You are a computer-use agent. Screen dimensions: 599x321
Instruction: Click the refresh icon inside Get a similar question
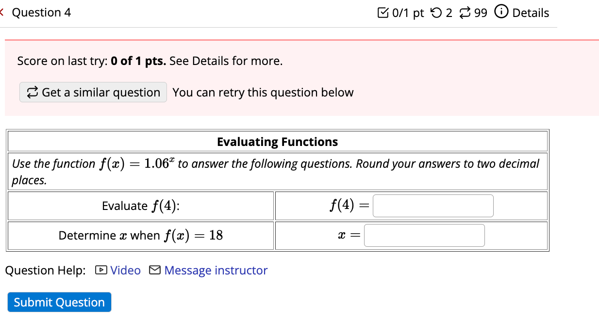[x=32, y=92]
